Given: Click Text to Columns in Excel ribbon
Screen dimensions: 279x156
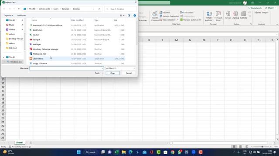Looking at the screenshot, I should (x=155, y=16).
